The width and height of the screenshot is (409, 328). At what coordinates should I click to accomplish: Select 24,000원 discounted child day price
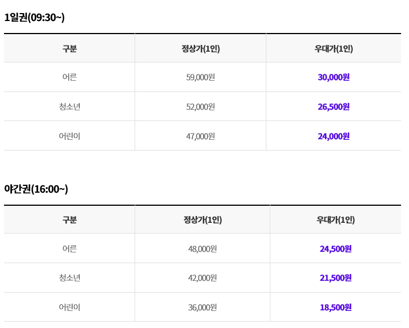(333, 136)
